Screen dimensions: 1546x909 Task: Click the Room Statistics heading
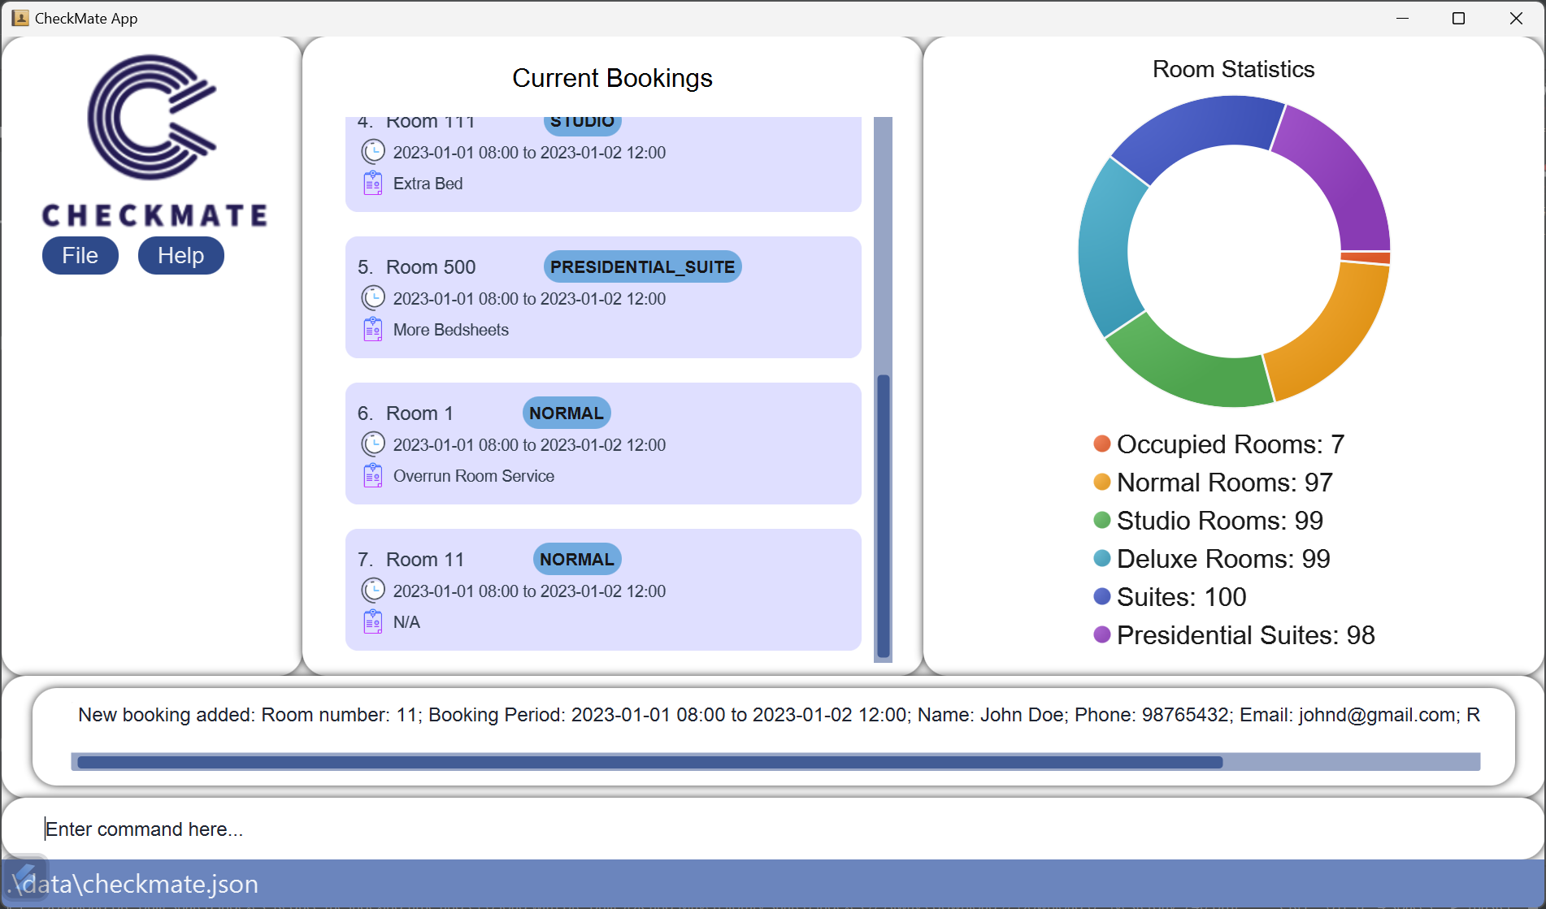1233,69
